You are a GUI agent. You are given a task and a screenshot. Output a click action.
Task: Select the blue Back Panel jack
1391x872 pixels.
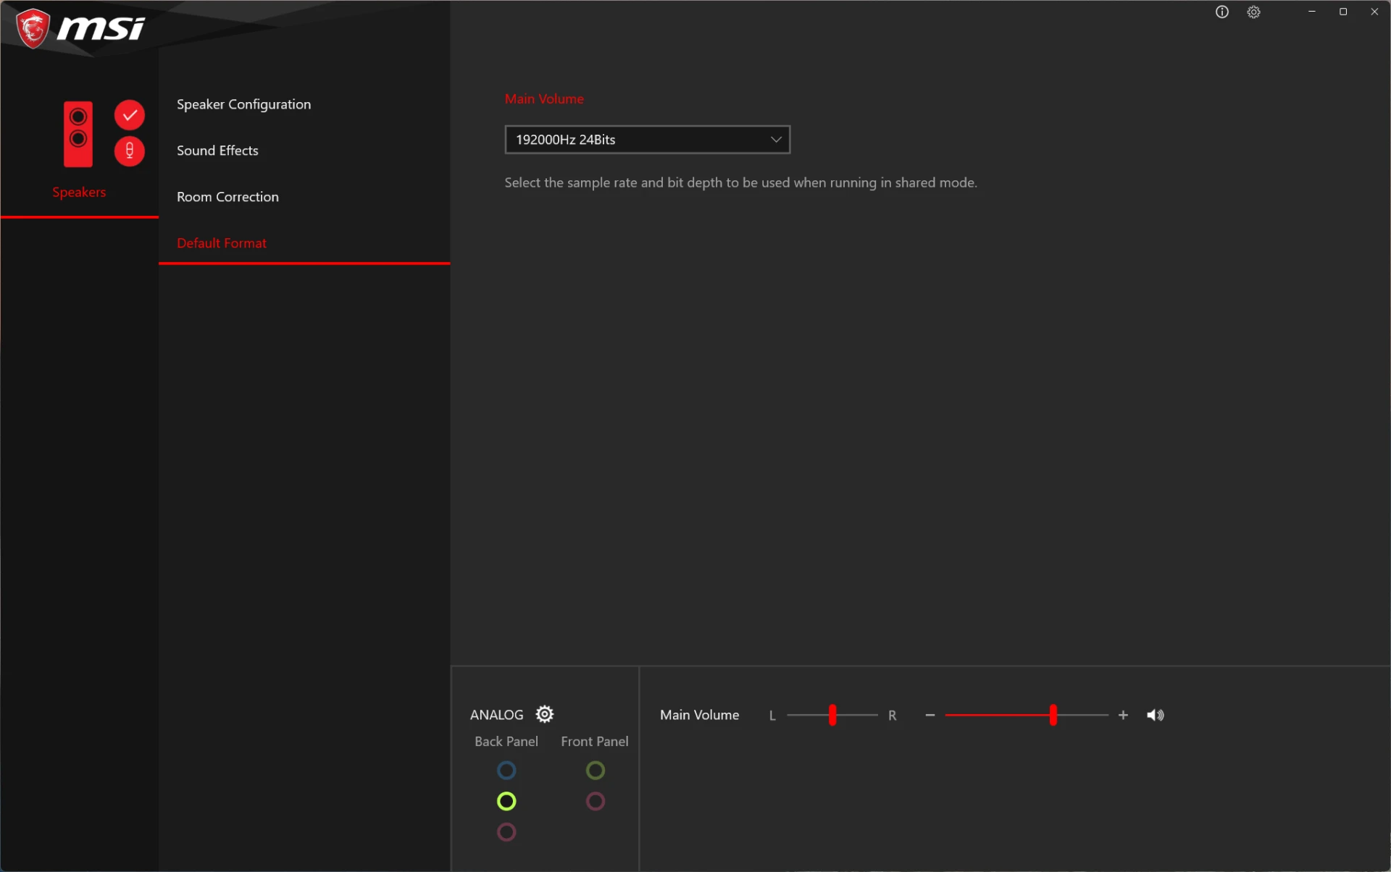[x=506, y=770]
